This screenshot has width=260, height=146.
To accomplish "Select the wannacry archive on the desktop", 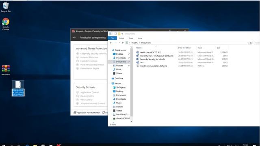I will tap(6, 70).
